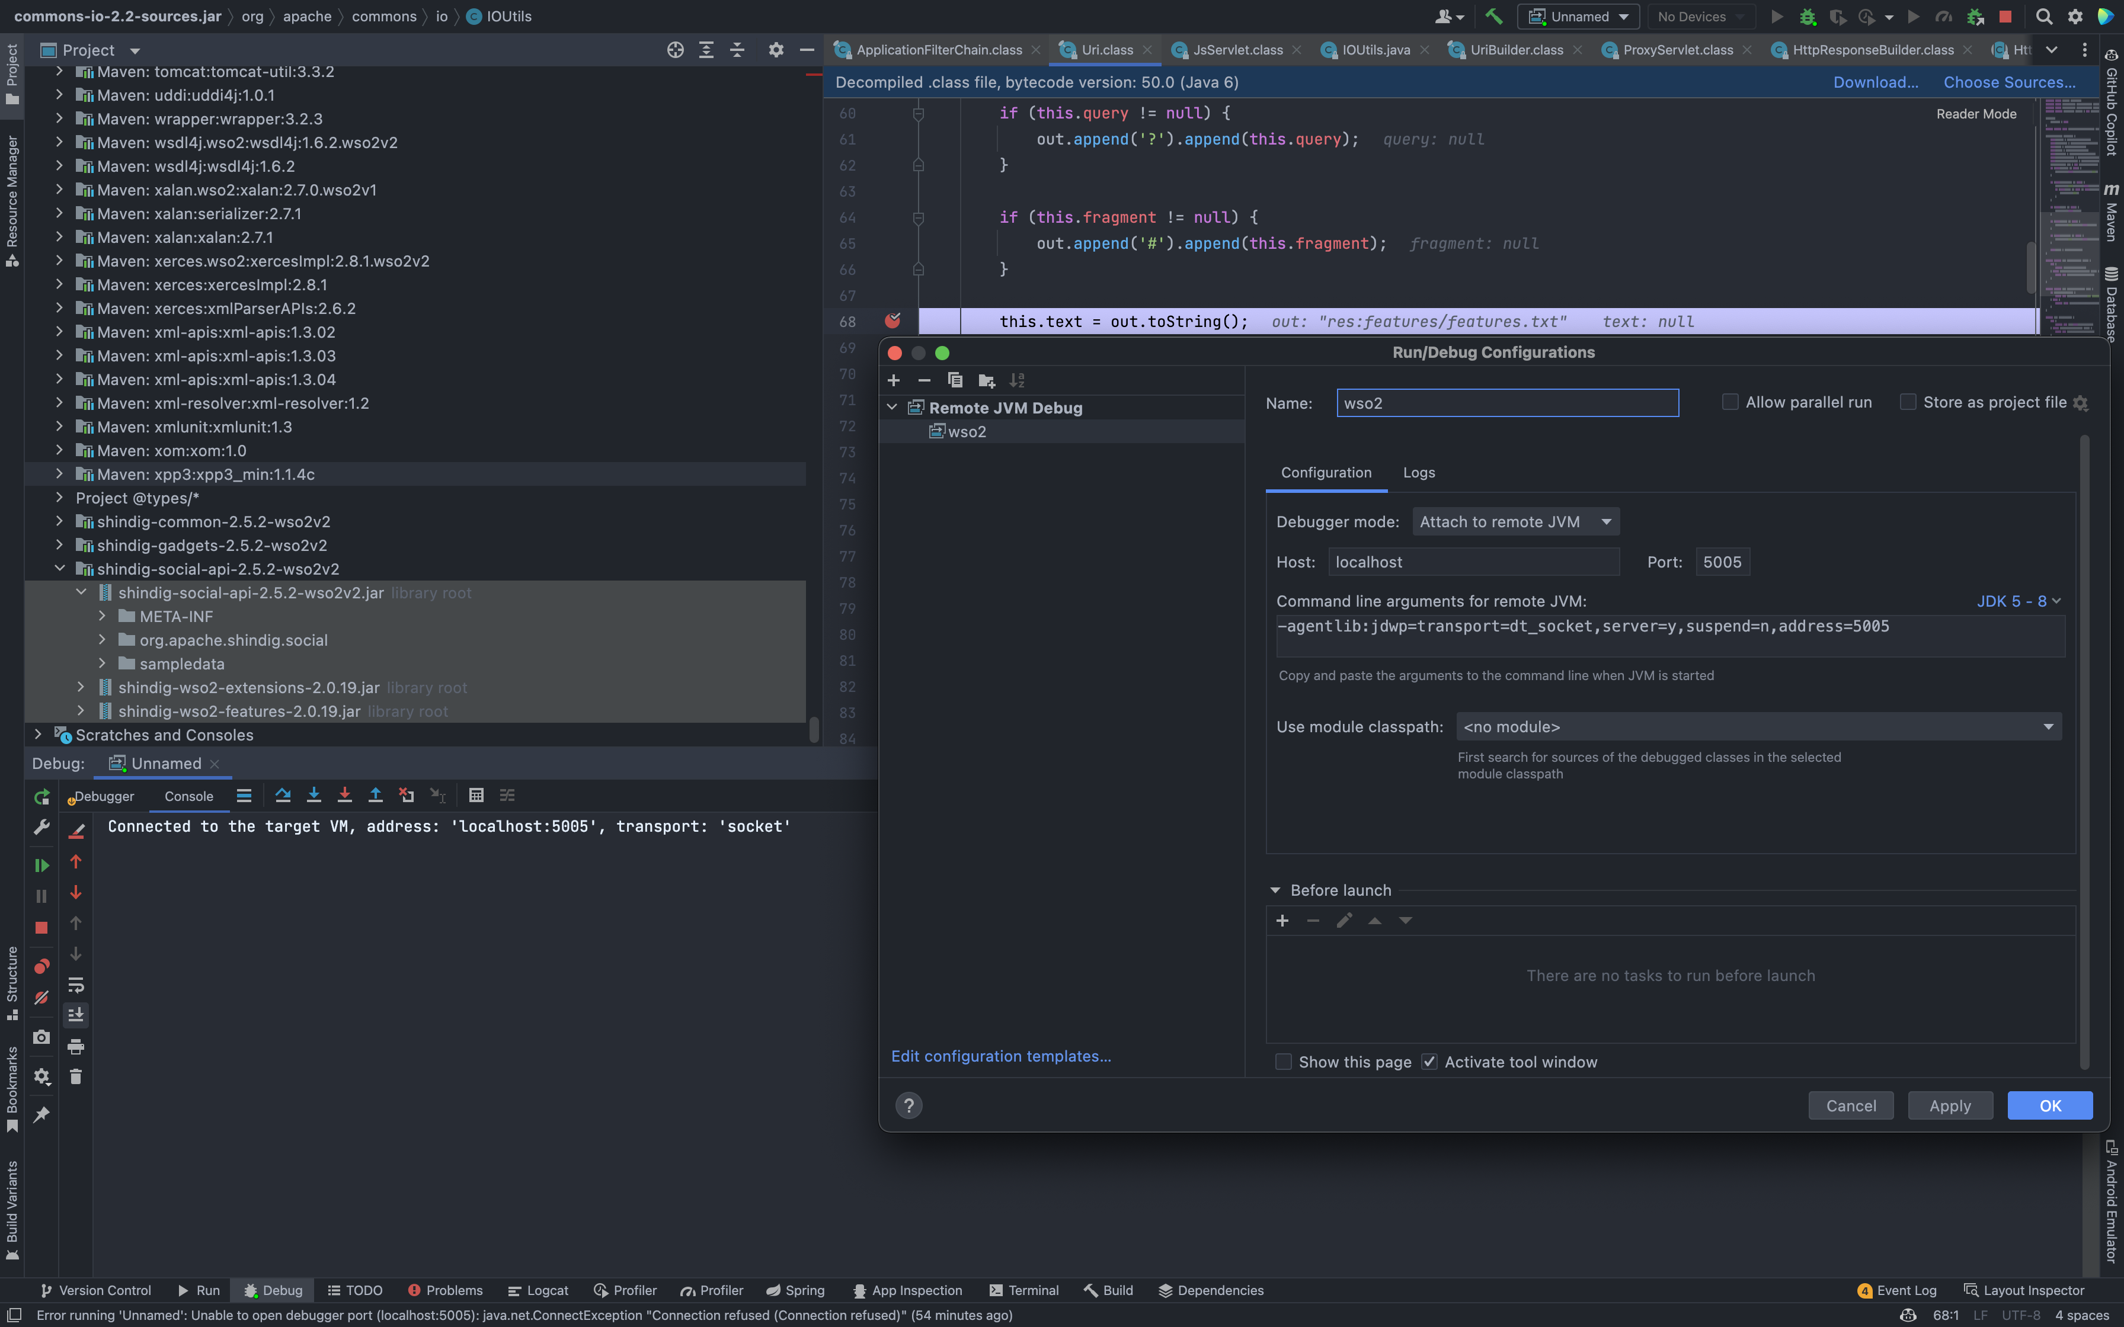Open Edit configuration templates link

click(x=1000, y=1056)
